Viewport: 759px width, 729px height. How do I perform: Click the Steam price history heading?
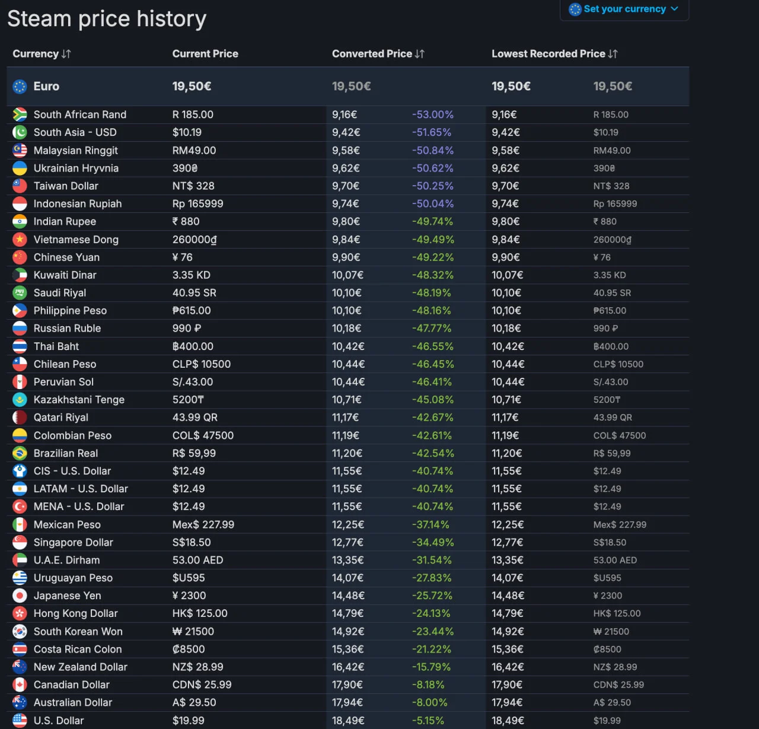coord(107,19)
